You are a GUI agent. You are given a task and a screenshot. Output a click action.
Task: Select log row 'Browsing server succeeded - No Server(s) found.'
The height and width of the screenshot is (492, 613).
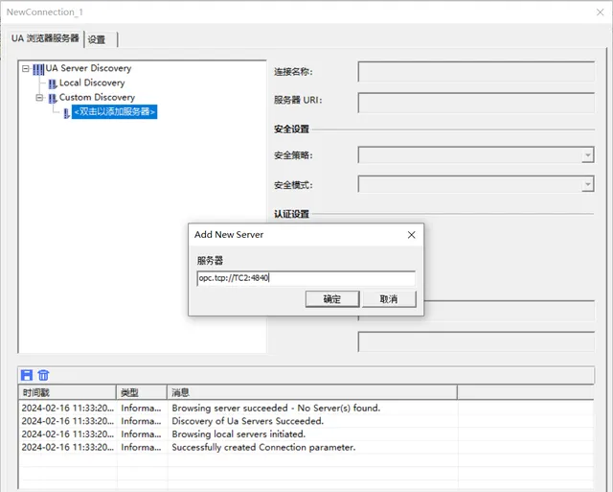click(x=306, y=408)
